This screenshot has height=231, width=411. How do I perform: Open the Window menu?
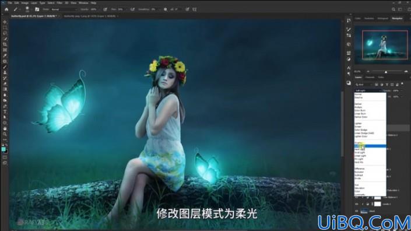(x=83, y=3)
